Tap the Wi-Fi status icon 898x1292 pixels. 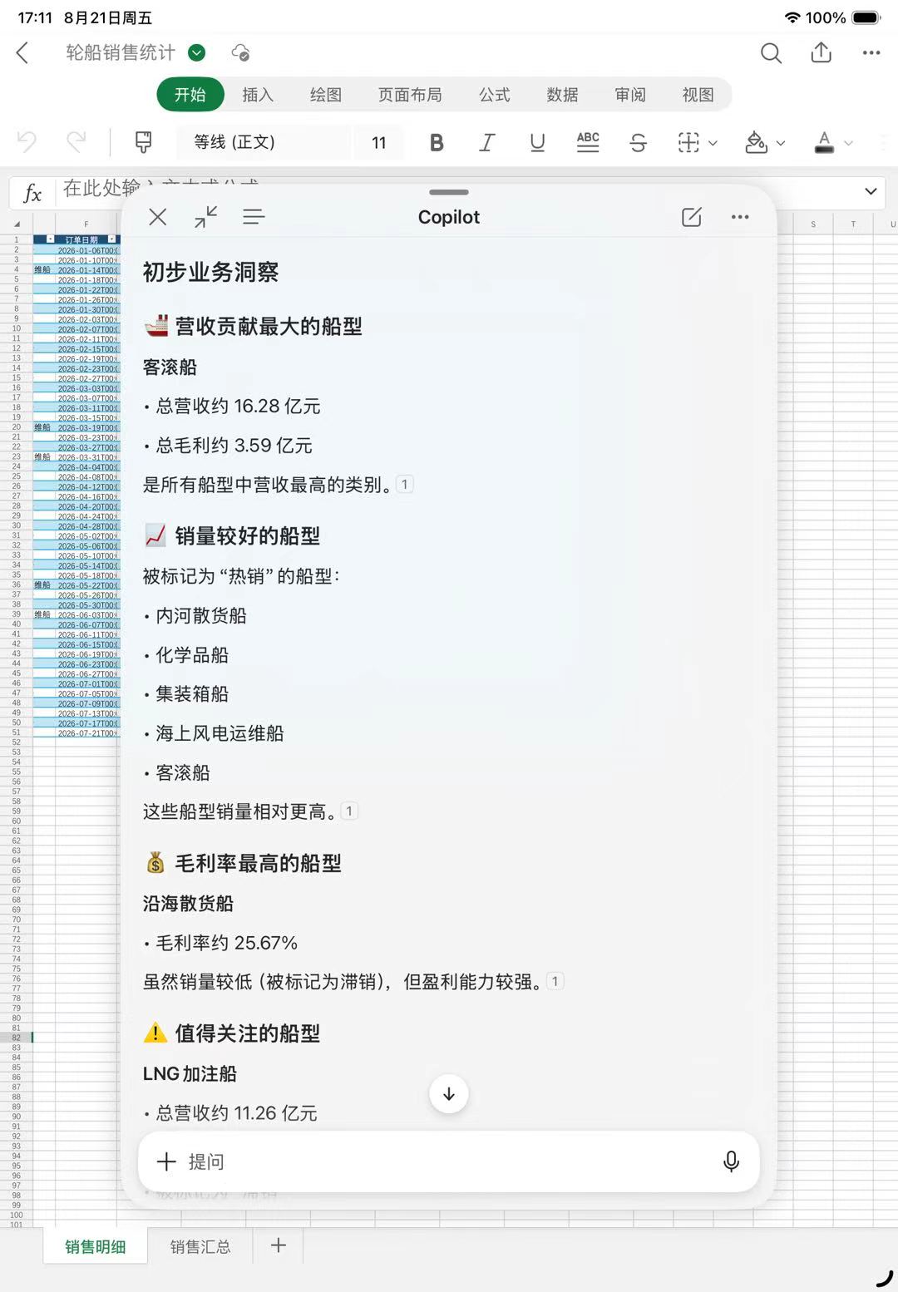pyautogui.click(x=792, y=17)
